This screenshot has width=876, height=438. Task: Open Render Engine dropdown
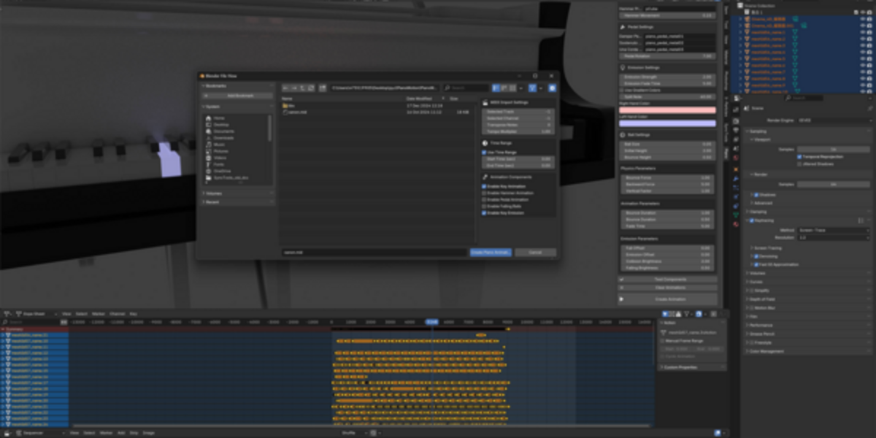click(x=834, y=120)
